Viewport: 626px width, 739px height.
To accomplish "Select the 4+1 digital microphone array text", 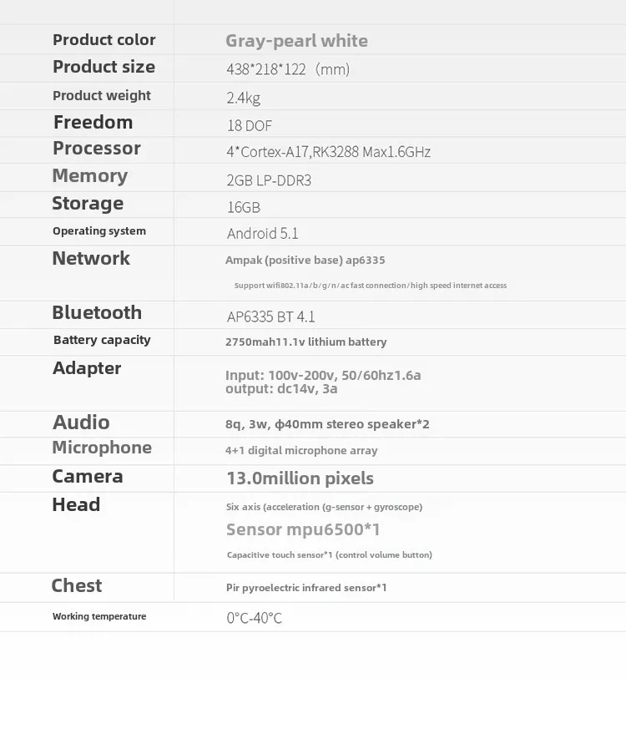I will pos(300,450).
